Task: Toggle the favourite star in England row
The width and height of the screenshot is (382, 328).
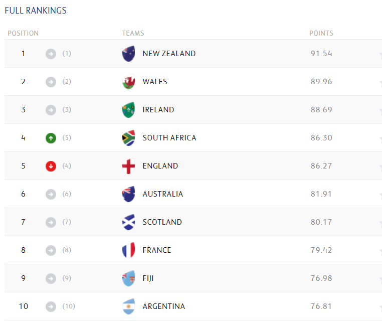Action: pyautogui.click(x=380, y=168)
